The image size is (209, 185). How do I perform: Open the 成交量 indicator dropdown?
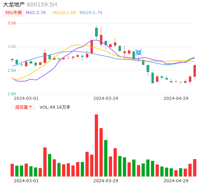pyautogui.click(x=23, y=107)
